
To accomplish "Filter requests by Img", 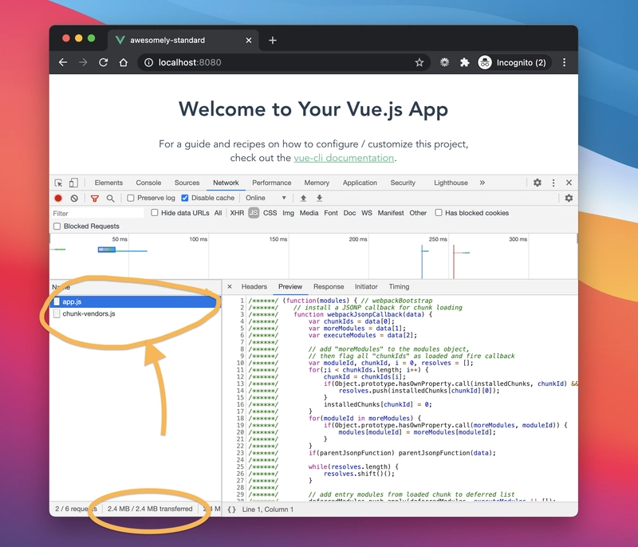I will click(x=288, y=213).
